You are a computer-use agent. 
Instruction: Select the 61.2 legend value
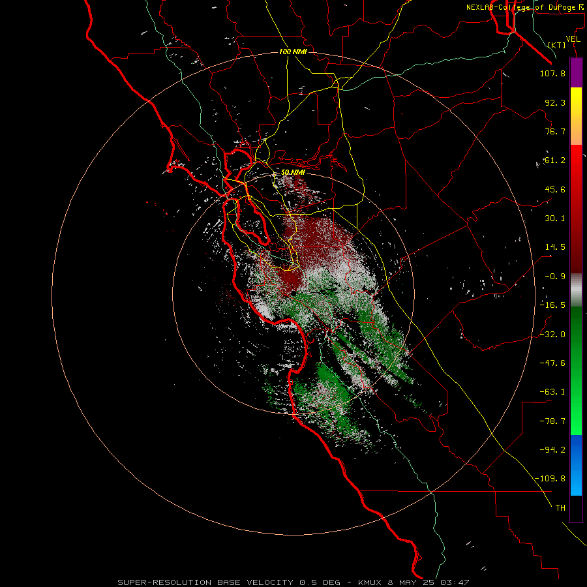click(555, 160)
